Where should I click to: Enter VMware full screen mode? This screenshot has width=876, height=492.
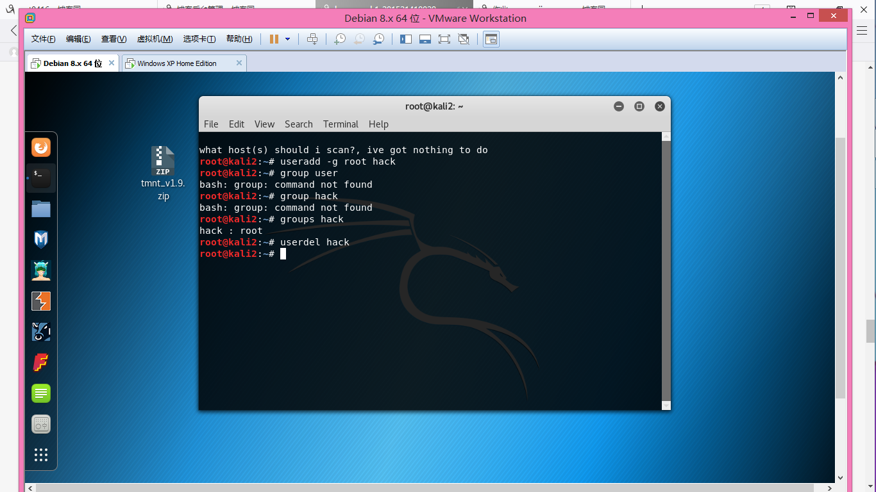(444, 39)
